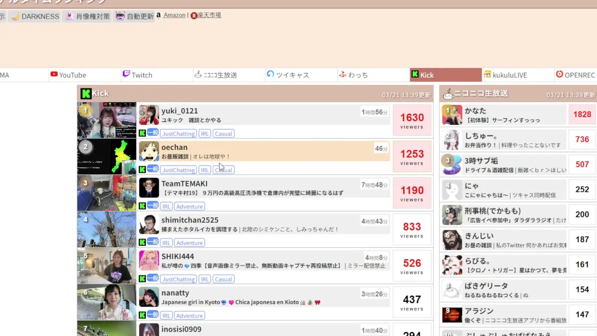The width and height of the screenshot is (597, 336).
Task: Open the YouTube ranking tab
Action: point(85,75)
